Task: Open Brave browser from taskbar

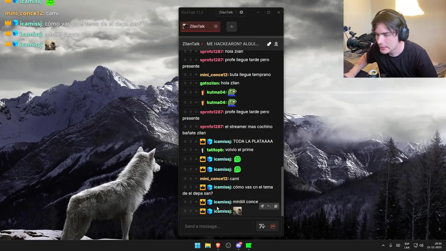Action: coord(218,245)
